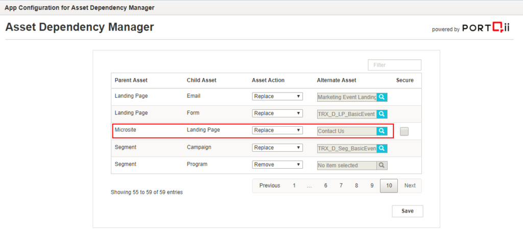523x232 pixels.
Task: Click the Filter input field
Action: coord(394,65)
